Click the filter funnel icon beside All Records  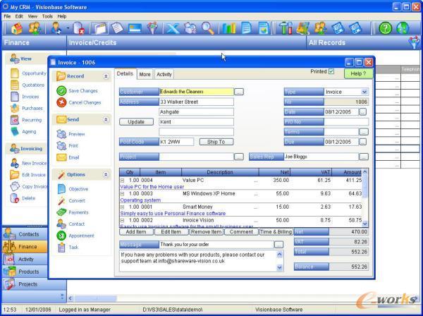point(415,42)
